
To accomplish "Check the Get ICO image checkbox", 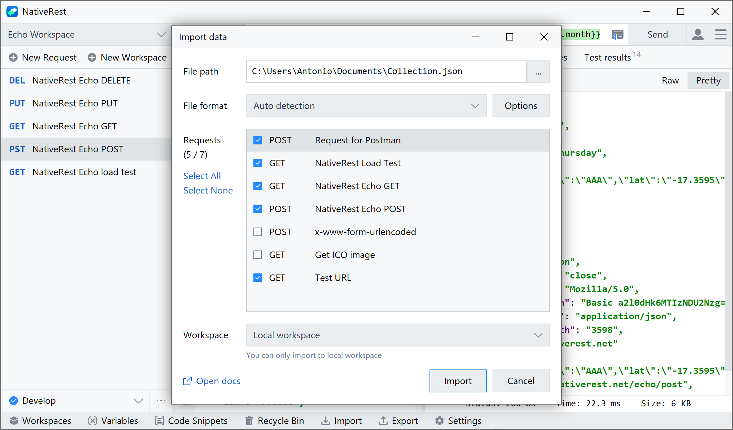I will coord(258,255).
